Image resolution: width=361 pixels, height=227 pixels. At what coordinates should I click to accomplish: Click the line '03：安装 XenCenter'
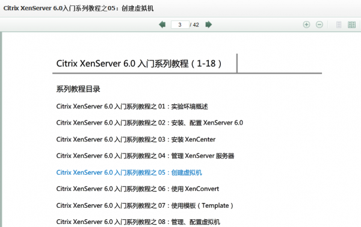(x=136, y=140)
